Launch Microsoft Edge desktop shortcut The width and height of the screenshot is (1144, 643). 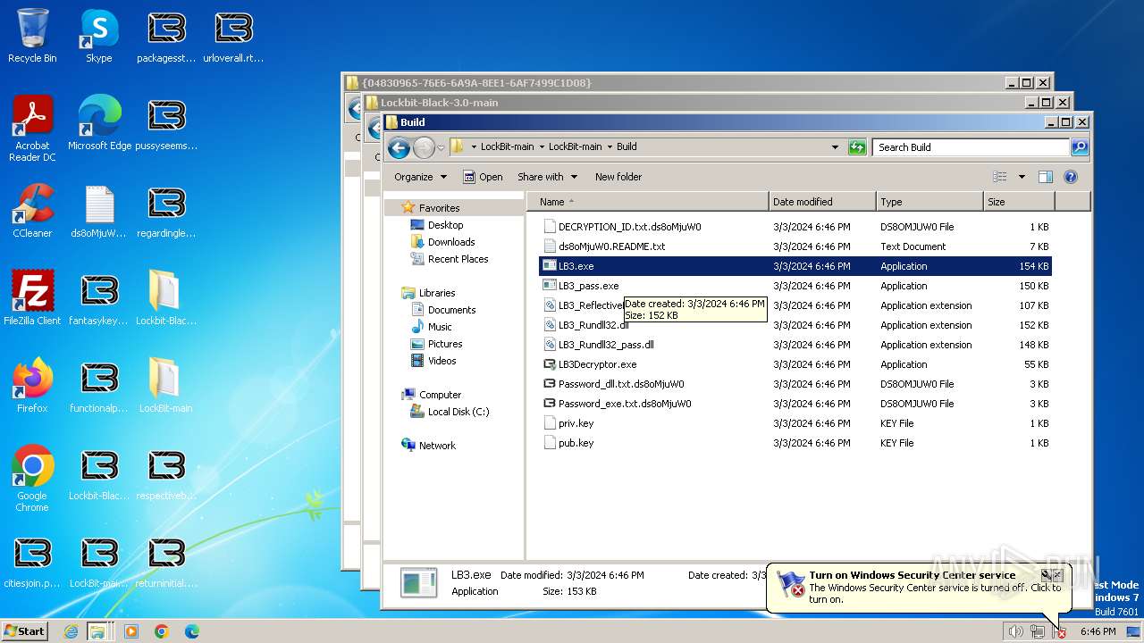[x=99, y=123]
